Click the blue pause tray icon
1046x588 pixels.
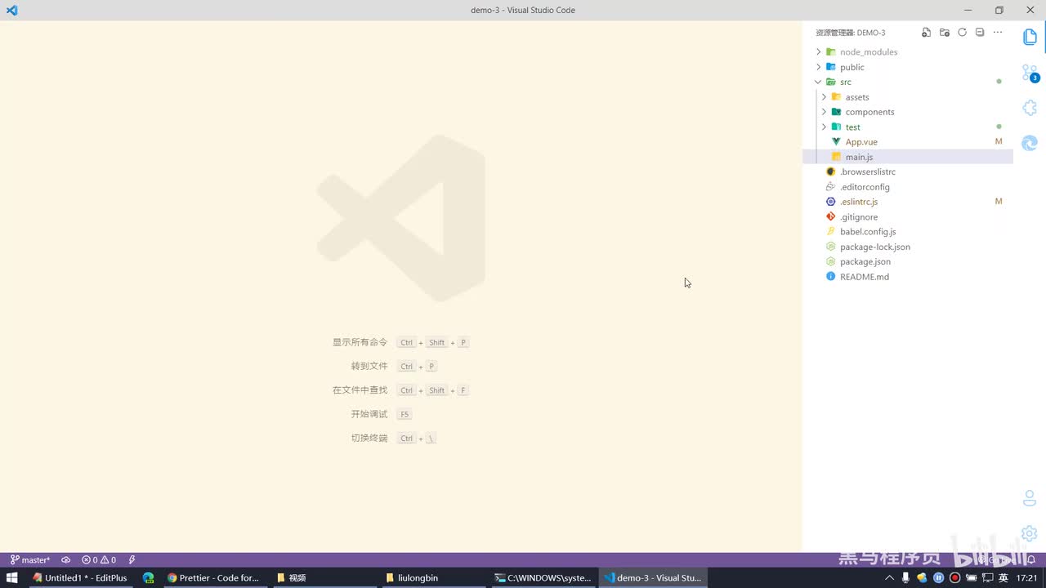click(x=938, y=577)
